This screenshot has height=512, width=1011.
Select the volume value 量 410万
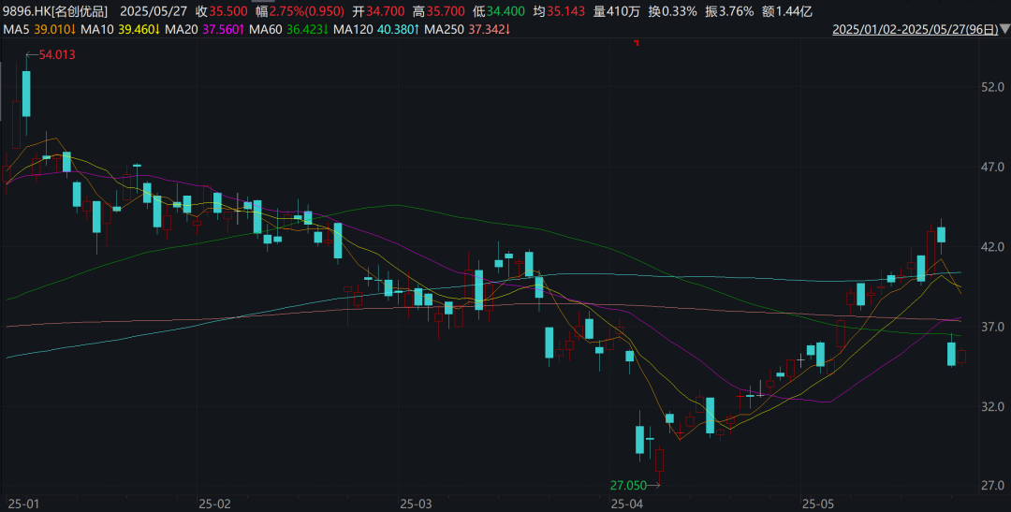[x=618, y=11]
